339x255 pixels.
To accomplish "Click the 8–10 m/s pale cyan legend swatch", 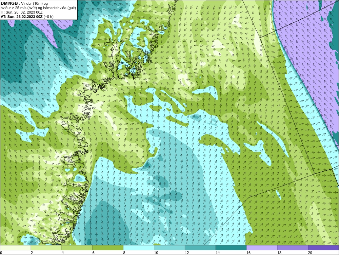I will [x=139, y=248].
